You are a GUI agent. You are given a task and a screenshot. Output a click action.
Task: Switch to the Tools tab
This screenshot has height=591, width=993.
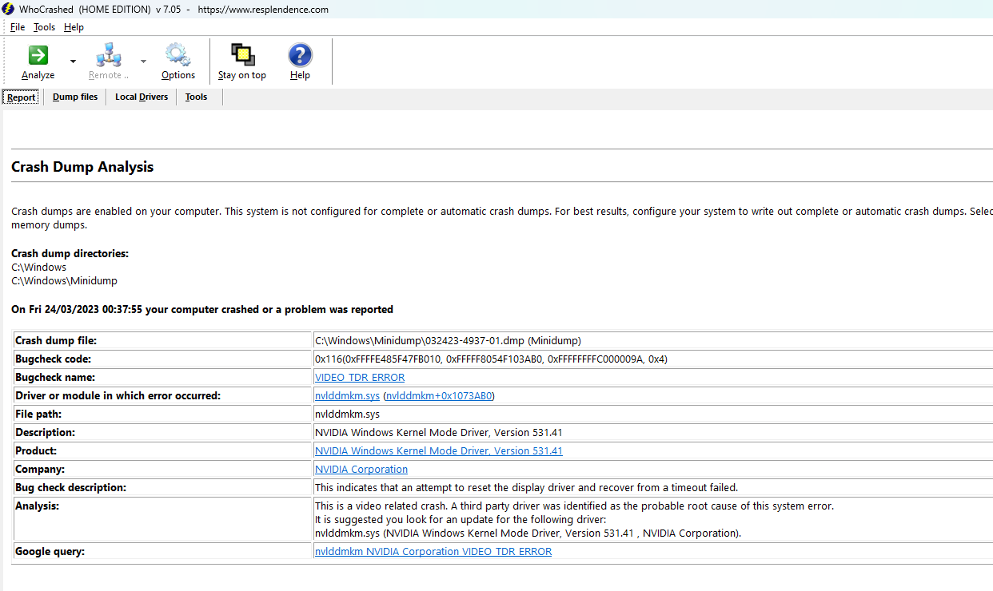pos(196,97)
